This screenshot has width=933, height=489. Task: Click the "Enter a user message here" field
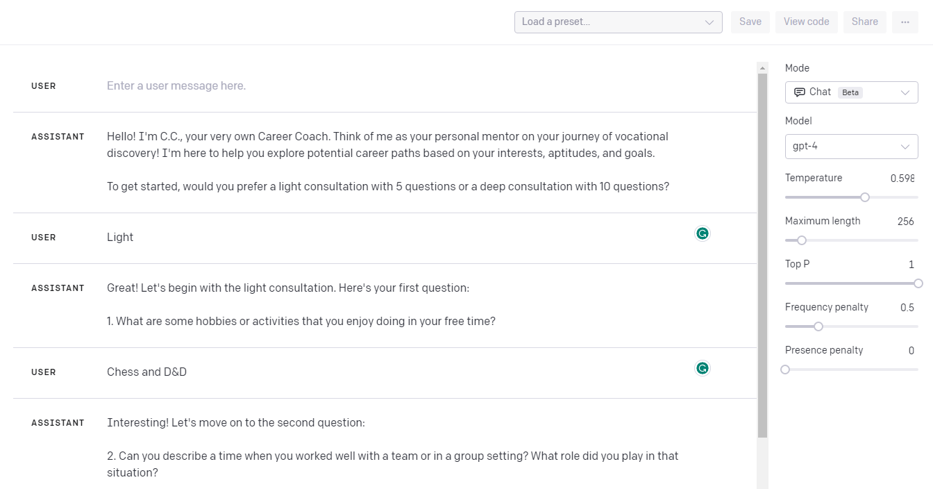(x=176, y=86)
